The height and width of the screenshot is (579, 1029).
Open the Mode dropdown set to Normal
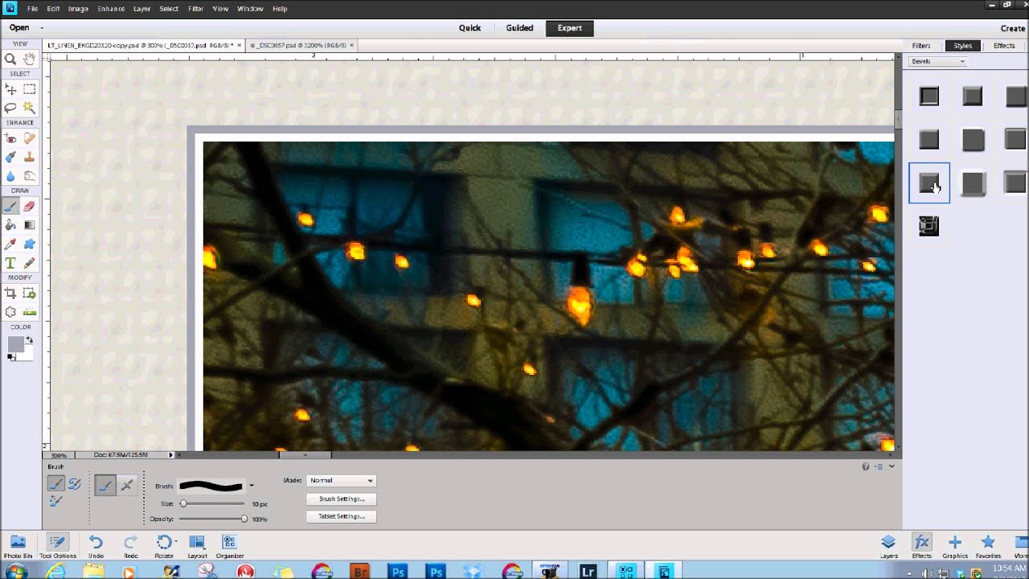pyautogui.click(x=341, y=480)
